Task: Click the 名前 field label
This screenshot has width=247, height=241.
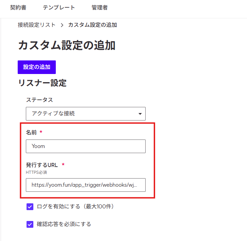Action: pos(31,132)
